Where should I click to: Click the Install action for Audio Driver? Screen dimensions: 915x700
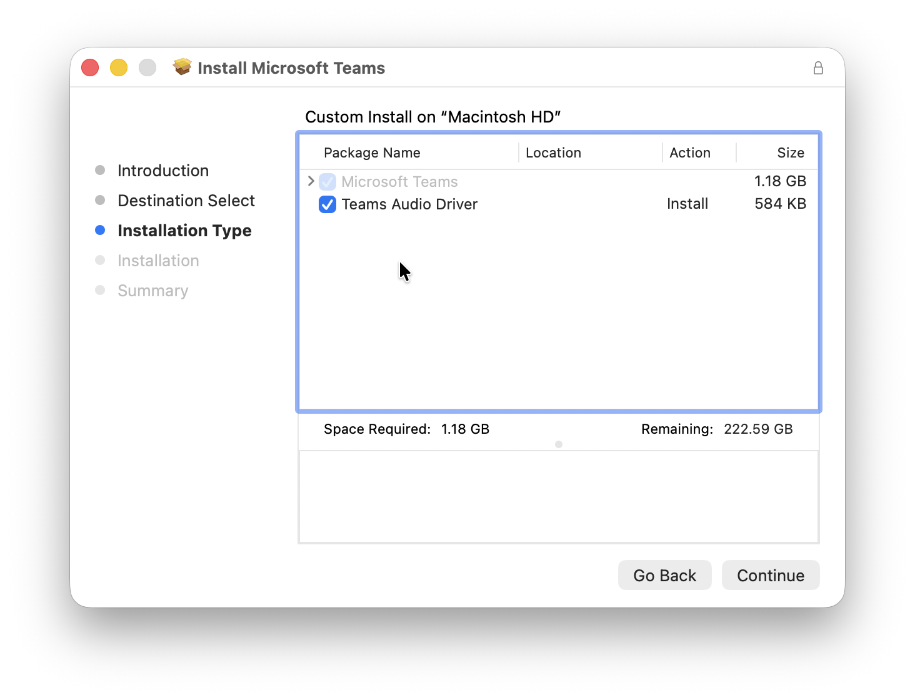click(x=687, y=204)
